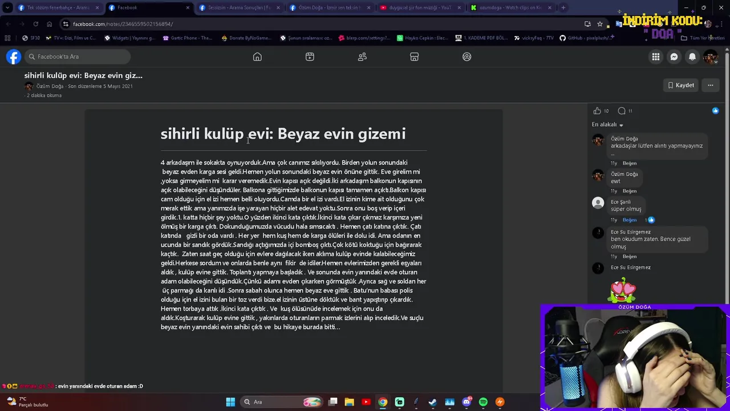Reload the page with the browser refresh button
The height and width of the screenshot is (411, 730).
[x=35, y=24]
